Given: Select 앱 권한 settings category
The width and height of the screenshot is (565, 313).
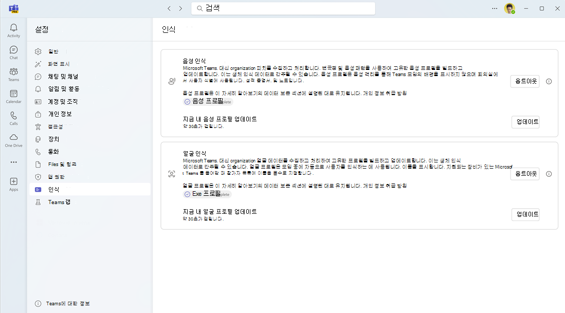Looking at the screenshot, I should 90,177.
